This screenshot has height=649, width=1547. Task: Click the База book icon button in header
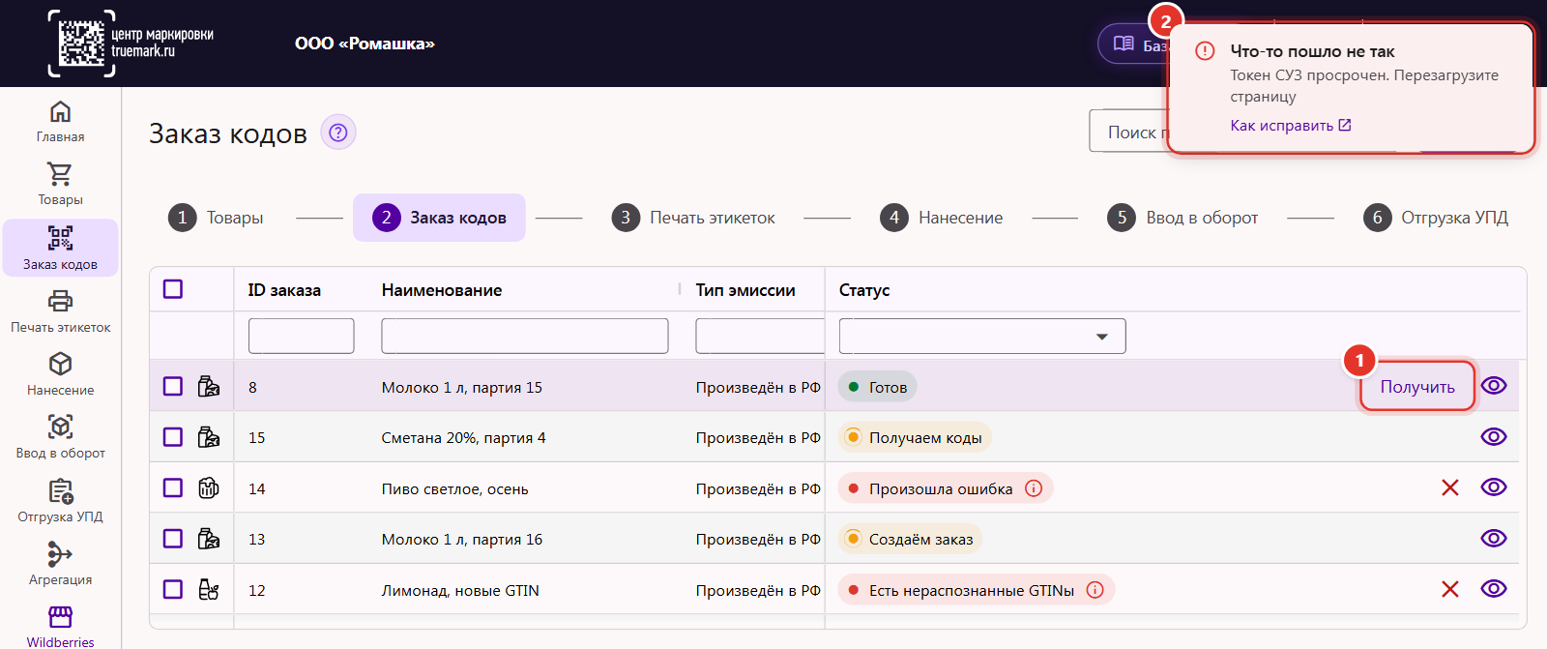(1124, 44)
